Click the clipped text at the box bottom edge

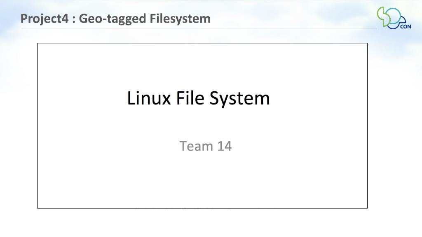(183, 207)
